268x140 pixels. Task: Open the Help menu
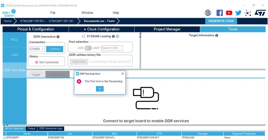116,13
